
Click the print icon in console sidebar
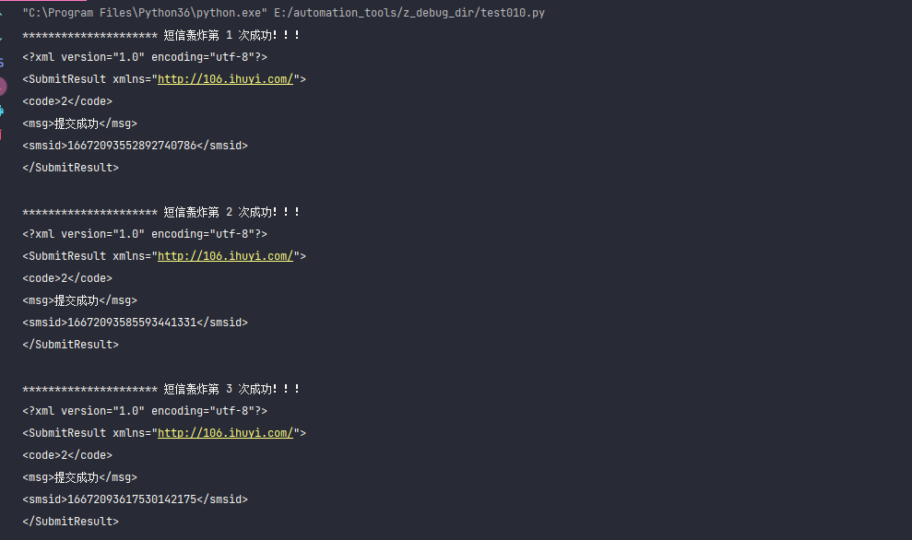click(1, 111)
